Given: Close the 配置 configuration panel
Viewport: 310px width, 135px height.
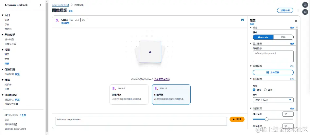Looking at the screenshot, I should (296, 21).
